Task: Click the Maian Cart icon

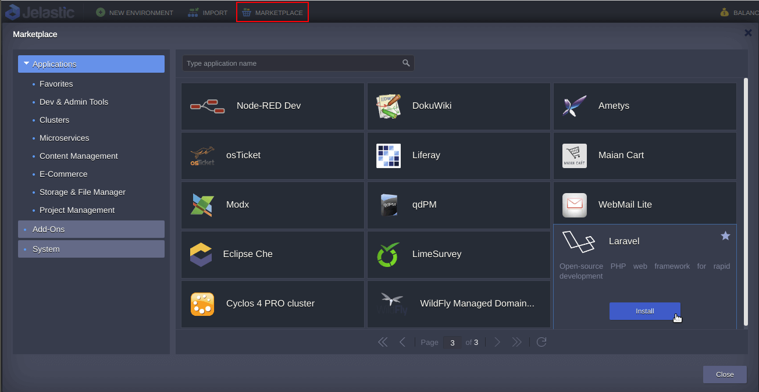Action: tap(575, 155)
